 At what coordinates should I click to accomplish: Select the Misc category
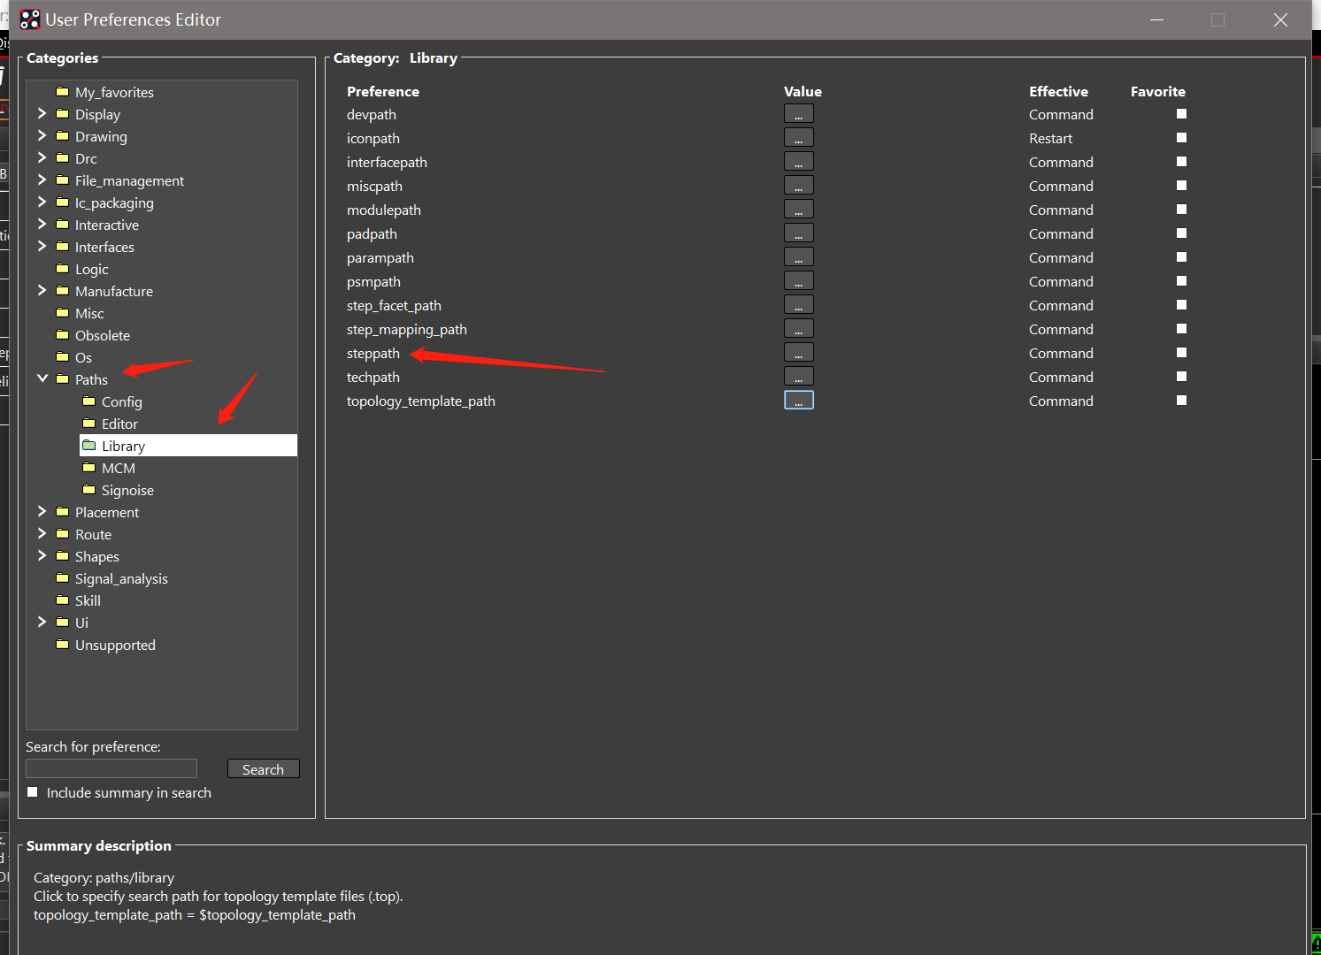(89, 313)
